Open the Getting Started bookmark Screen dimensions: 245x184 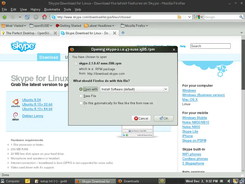coord(68,26)
